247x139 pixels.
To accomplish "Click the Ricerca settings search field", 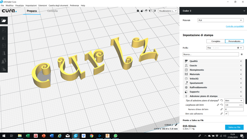I will click(211, 54).
